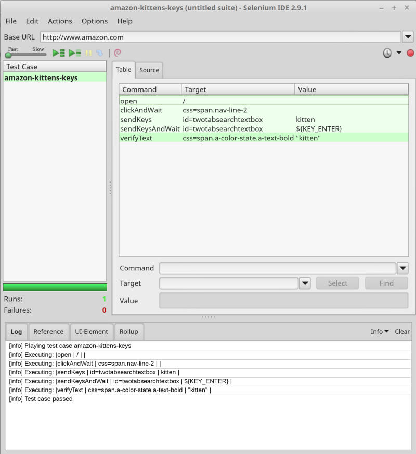Switch to the Source tab
The width and height of the screenshot is (416, 454).
149,70
